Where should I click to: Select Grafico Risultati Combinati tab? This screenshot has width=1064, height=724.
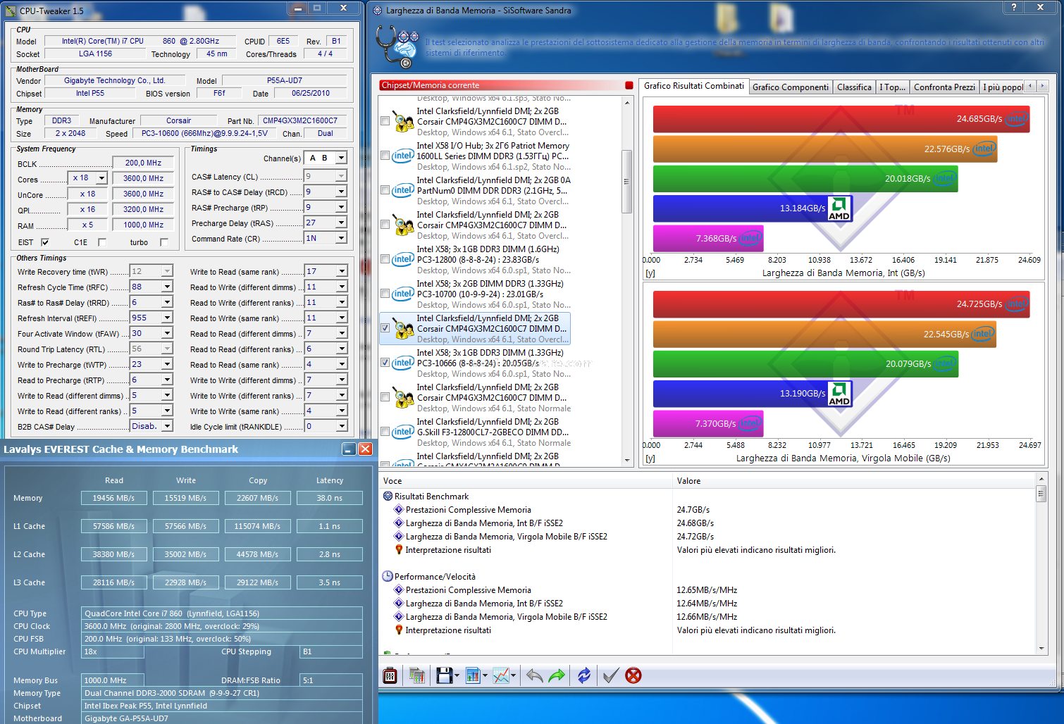tap(693, 86)
